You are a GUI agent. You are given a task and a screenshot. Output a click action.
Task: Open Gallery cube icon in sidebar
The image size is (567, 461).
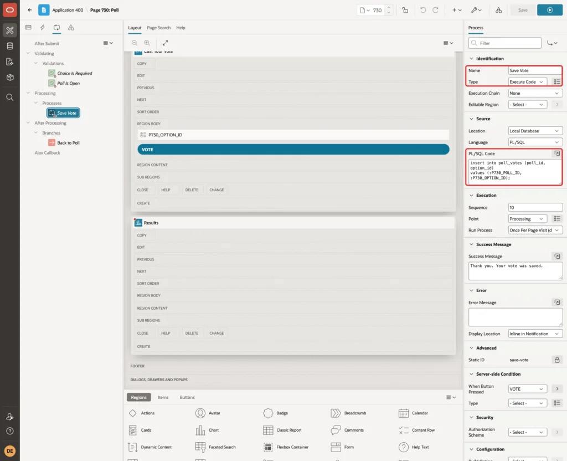coord(10,78)
